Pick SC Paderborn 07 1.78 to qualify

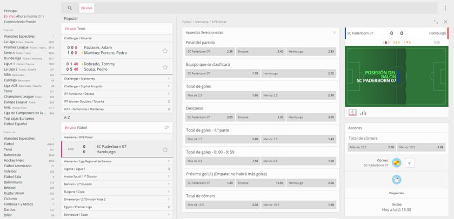223,73
